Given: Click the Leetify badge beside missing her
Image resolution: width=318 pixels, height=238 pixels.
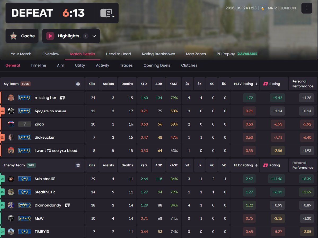Looking at the screenshot, I should (x=62, y=98).
